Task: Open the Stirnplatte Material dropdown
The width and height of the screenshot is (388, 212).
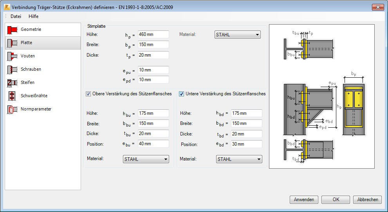Action: tap(238, 35)
